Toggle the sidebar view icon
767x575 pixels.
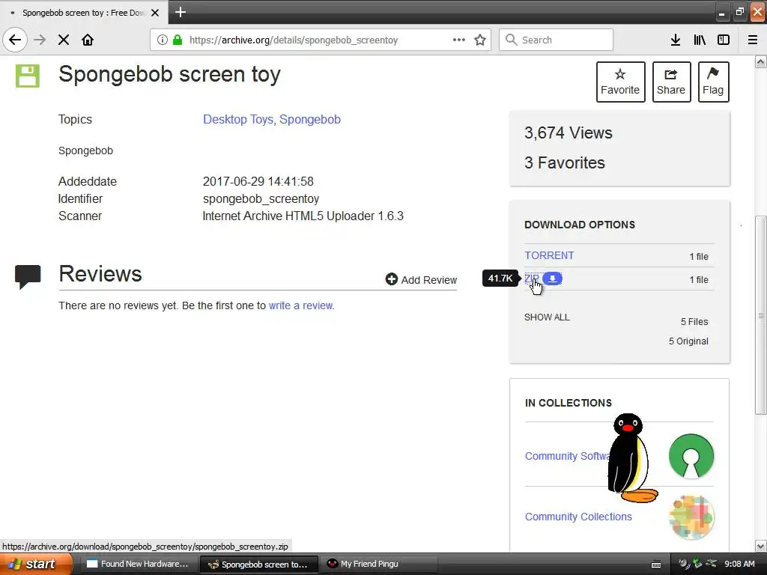pyautogui.click(x=724, y=40)
